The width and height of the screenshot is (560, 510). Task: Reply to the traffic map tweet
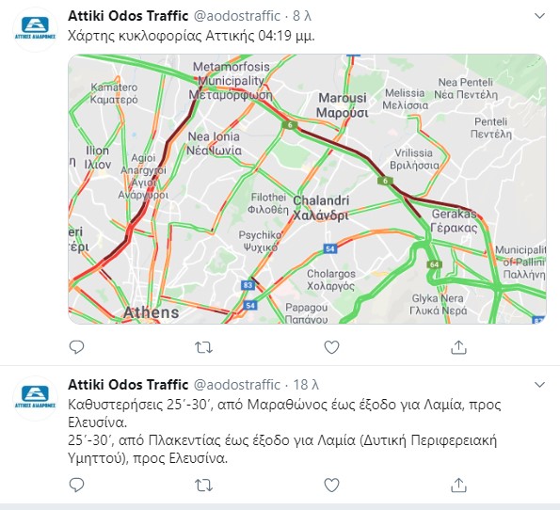click(76, 347)
